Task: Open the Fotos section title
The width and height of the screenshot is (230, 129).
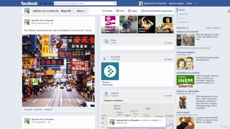Action: (x=114, y=40)
